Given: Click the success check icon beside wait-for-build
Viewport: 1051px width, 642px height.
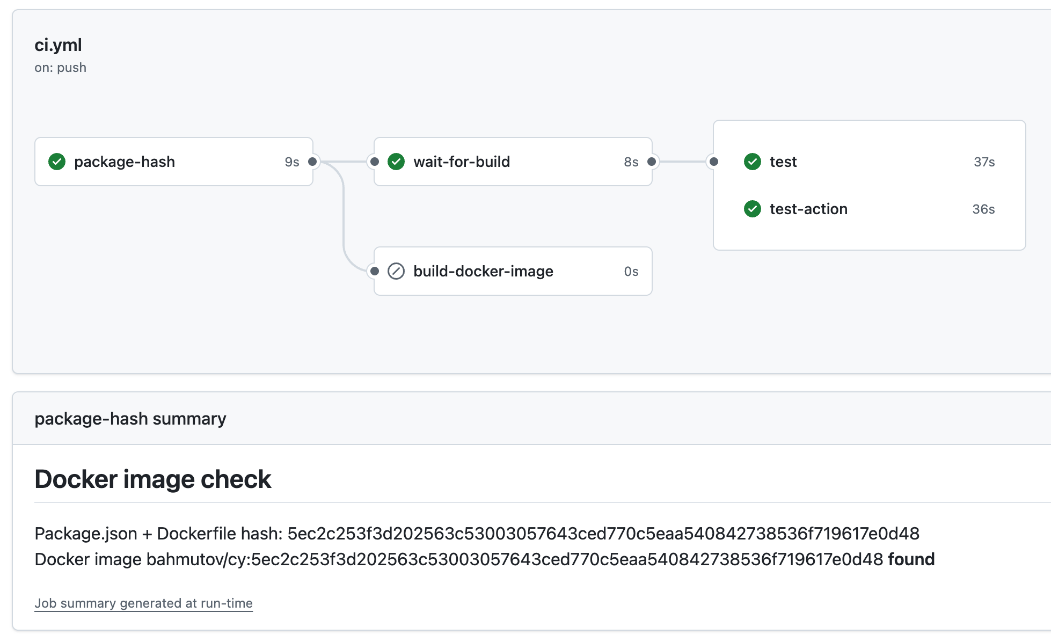Looking at the screenshot, I should 396,162.
